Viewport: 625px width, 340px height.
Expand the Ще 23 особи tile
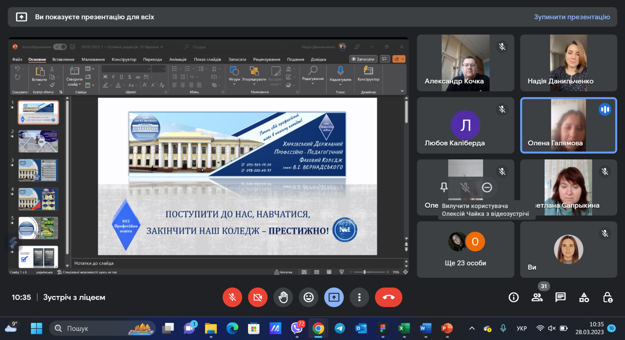coord(465,250)
